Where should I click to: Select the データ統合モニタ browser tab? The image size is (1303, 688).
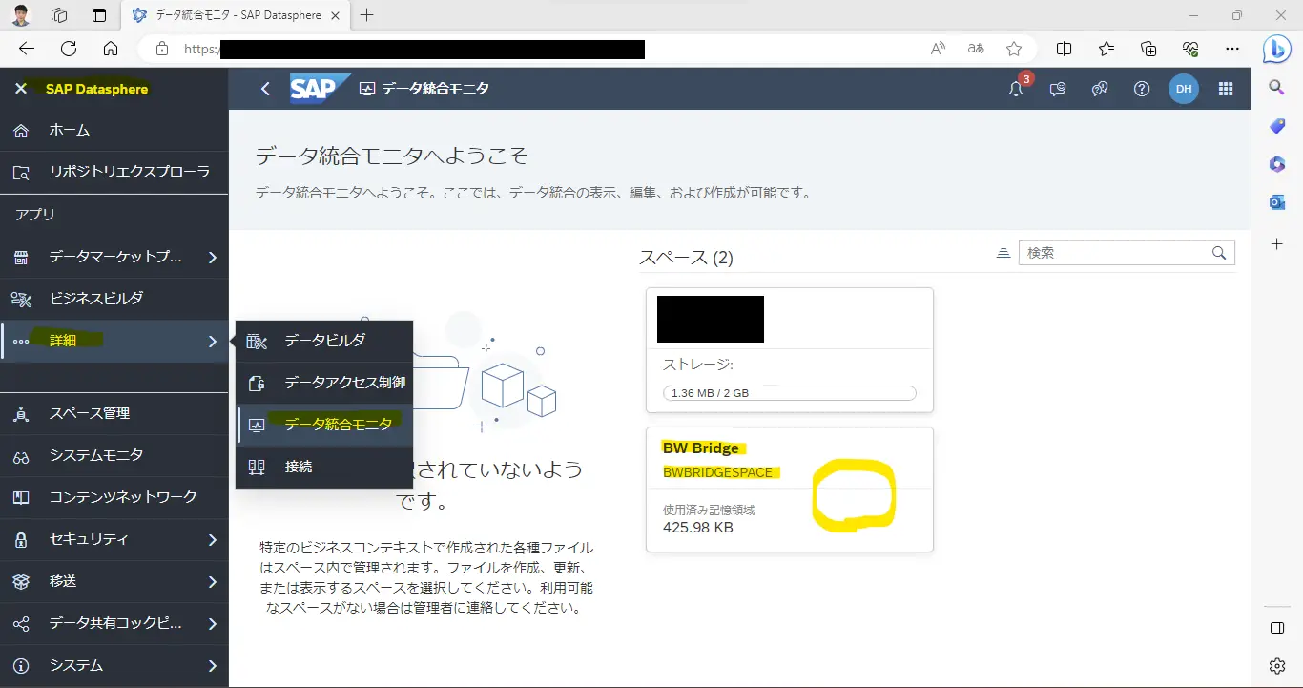[x=236, y=15]
